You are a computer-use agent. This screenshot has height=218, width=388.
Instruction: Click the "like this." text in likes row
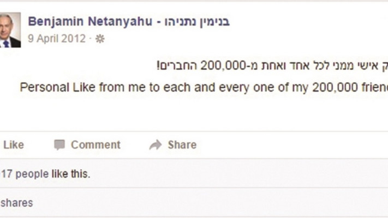pos(71,174)
